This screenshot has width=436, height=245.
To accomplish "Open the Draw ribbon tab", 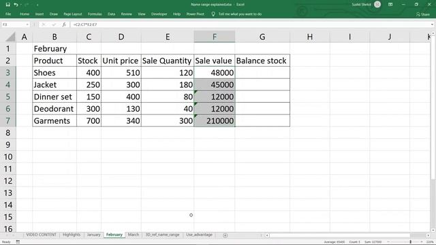I will tap(54, 14).
